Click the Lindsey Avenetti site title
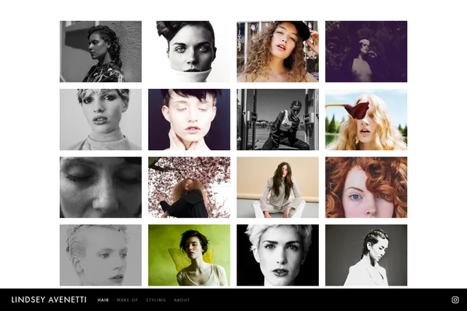467x311 pixels. pos(49,299)
